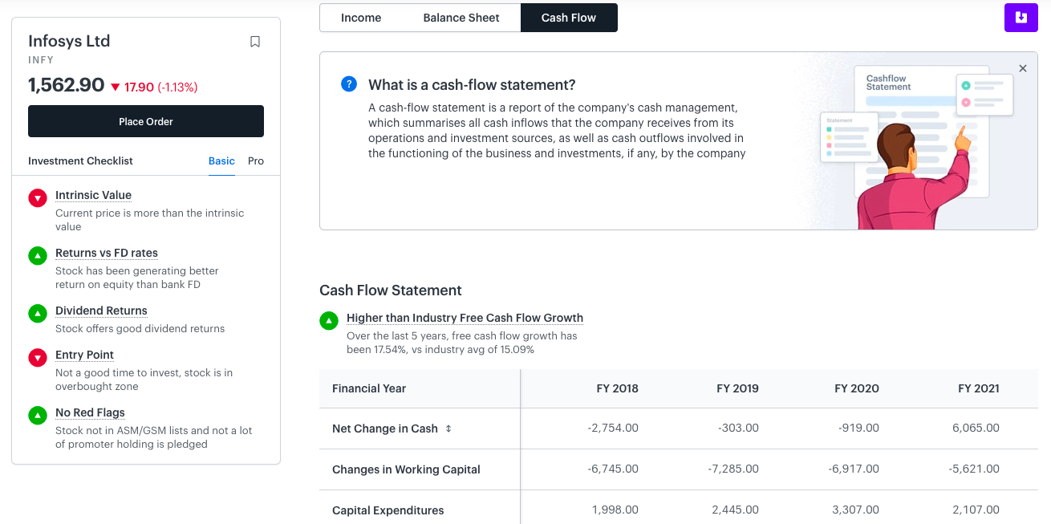Click the -7,285.00 working capital value
Image resolution: width=1051 pixels, height=524 pixels.
pyautogui.click(x=733, y=469)
